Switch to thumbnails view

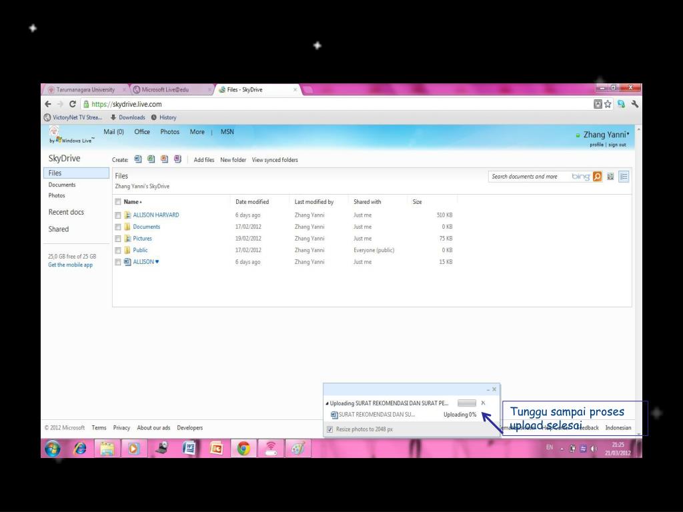[x=610, y=176]
